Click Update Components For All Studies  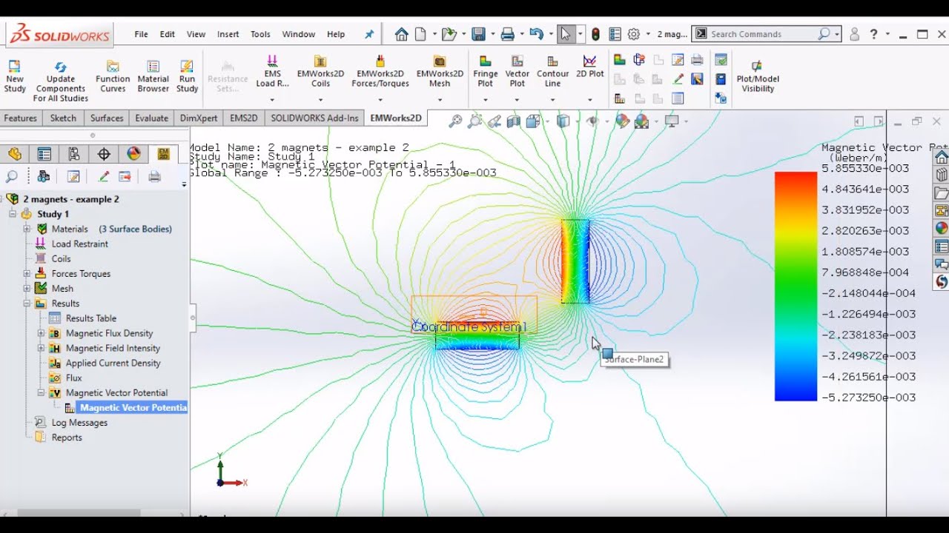[x=61, y=81]
